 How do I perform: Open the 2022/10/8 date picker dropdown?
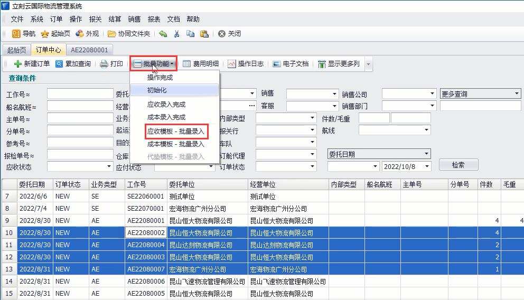tap(427, 166)
